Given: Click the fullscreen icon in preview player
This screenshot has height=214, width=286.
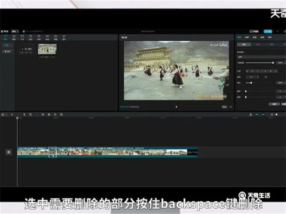Looking at the screenshot, I should [231, 107].
